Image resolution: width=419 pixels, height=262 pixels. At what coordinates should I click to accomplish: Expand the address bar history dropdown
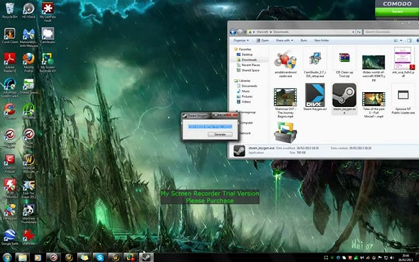tap(353, 32)
